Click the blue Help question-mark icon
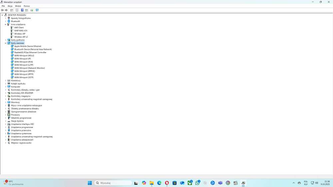This screenshot has height=187, width=333. [x=22, y=10]
